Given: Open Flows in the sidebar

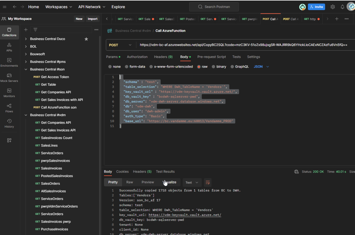Looking at the screenshot, I should point(9,108).
